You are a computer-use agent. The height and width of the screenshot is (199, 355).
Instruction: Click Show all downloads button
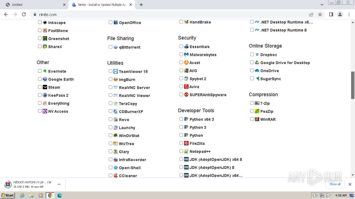click(335, 184)
